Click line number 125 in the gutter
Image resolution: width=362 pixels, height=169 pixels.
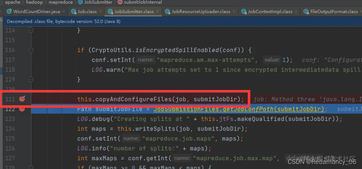(10, 138)
